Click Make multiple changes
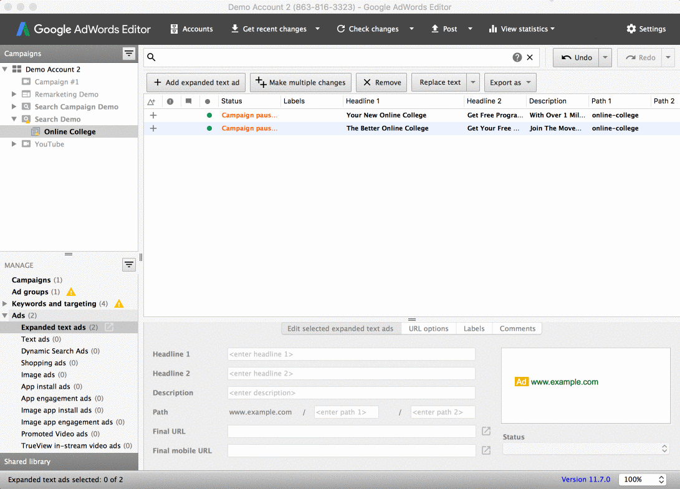Viewport: 680px width, 489px height. coord(300,82)
